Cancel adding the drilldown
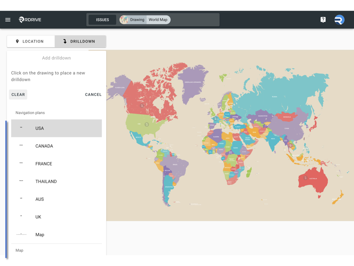Viewport: 354px width, 266px height. [x=93, y=95]
